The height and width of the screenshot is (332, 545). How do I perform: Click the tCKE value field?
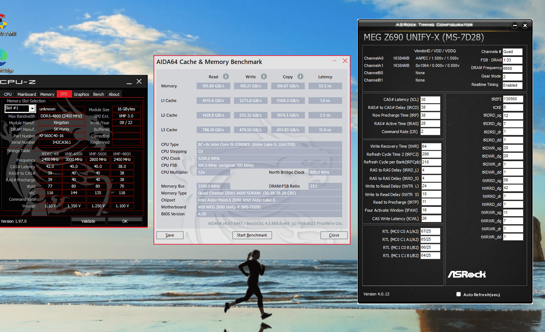pos(513,107)
